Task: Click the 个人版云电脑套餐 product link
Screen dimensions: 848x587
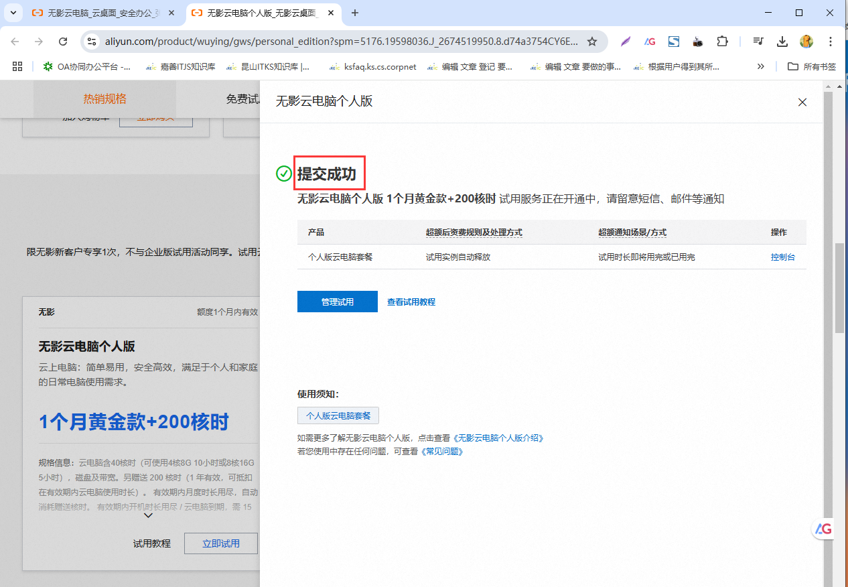Action: (340, 257)
